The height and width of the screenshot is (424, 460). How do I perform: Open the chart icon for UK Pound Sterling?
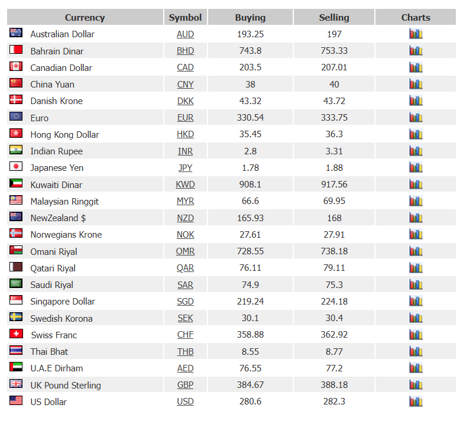click(x=416, y=385)
